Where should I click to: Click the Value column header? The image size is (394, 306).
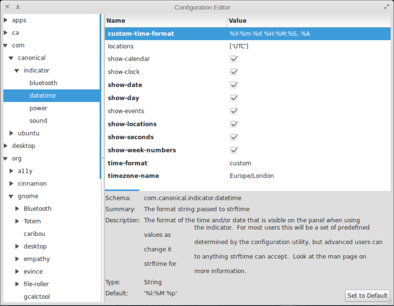237,21
